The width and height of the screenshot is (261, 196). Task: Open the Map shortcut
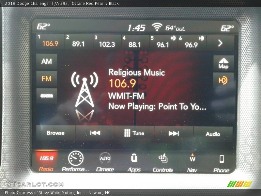tap(223, 63)
